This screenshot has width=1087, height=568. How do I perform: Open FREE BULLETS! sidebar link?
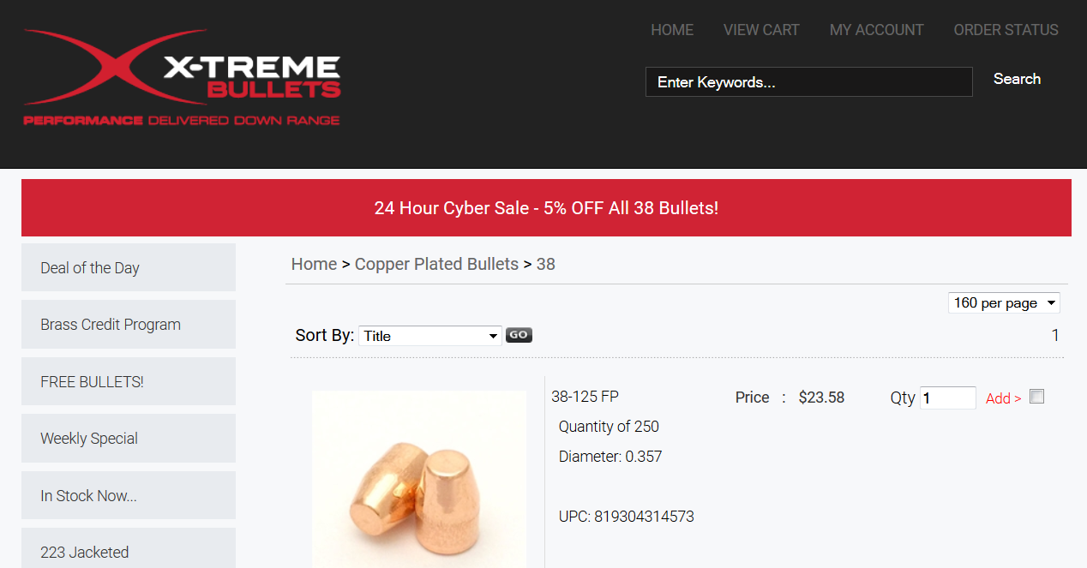[x=129, y=381]
